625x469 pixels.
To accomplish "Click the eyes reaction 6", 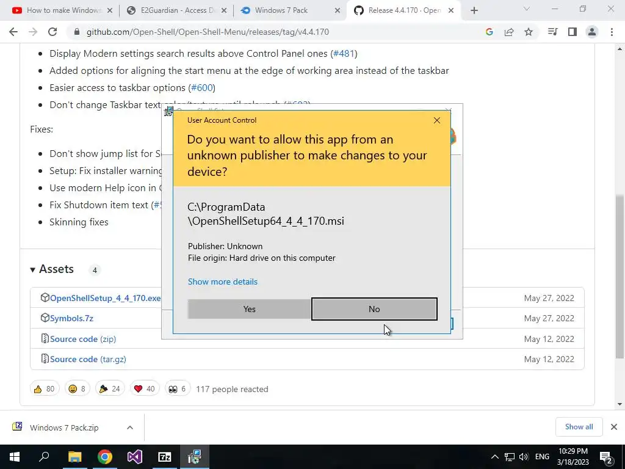I will (177, 389).
